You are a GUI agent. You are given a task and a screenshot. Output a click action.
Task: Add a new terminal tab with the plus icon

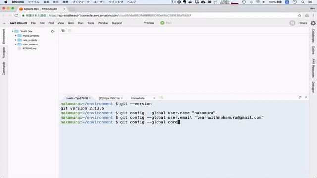pyautogui.click(x=161, y=98)
